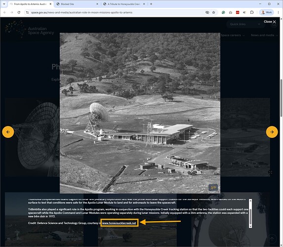Viewport: 283px width, 247px height.
Task: Open the Chrome three-dot menu
Action: point(278,12)
